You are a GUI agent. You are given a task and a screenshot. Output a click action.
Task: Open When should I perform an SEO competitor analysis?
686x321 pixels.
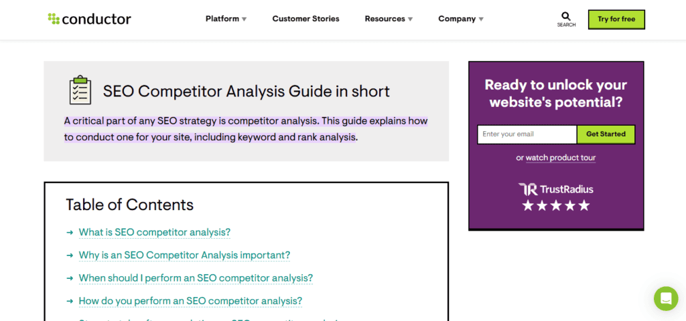(x=196, y=278)
